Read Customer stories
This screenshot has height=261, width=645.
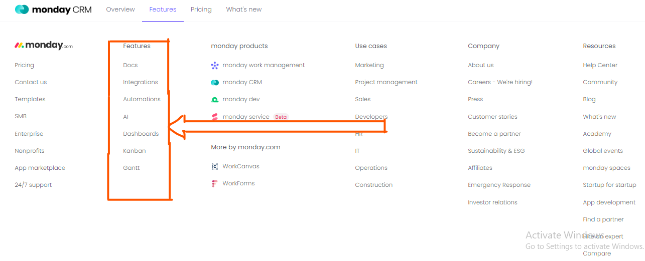pyautogui.click(x=492, y=117)
